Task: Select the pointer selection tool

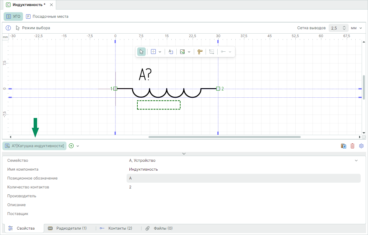Action: pos(141,52)
